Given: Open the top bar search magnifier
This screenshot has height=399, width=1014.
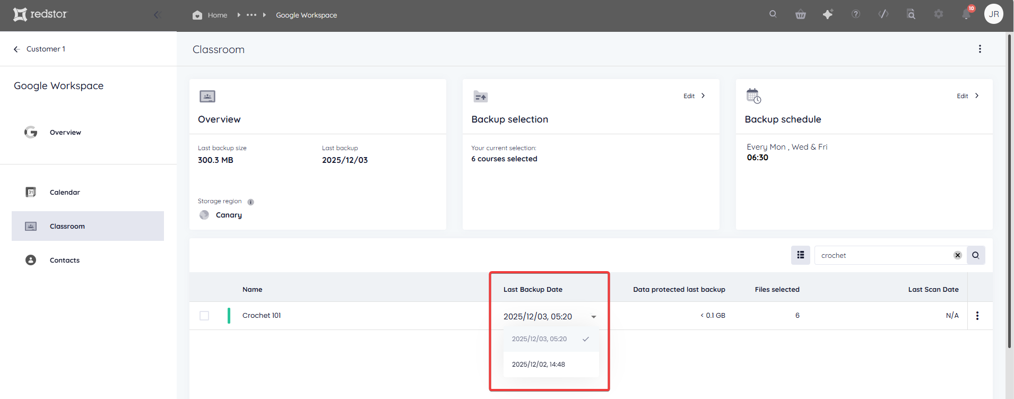Looking at the screenshot, I should [773, 14].
